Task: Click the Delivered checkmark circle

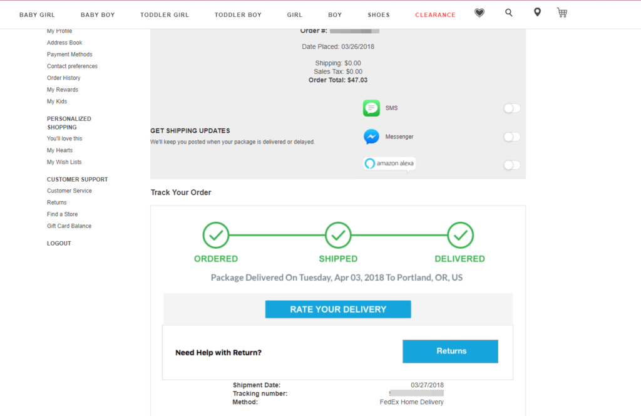Action: 460,236
